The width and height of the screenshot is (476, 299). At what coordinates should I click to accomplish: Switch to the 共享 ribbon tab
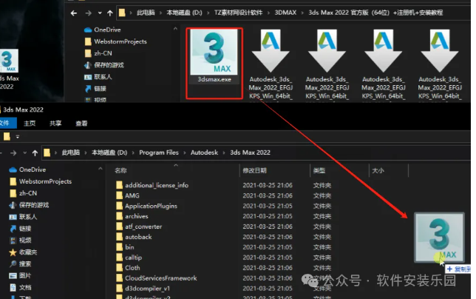(55, 124)
